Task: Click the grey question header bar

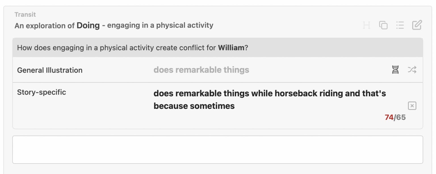Action: pos(218,48)
